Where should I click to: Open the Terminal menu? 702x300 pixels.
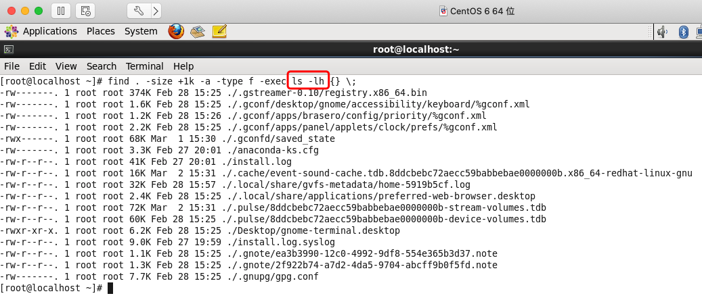[x=145, y=66]
